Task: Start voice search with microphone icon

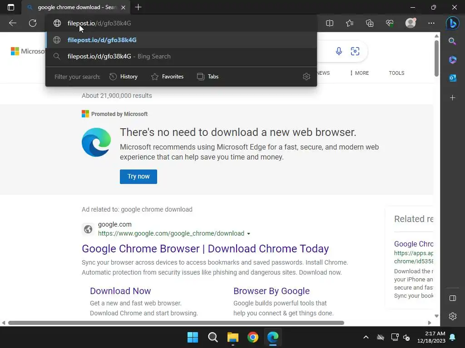Action: [x=339, y=51]
